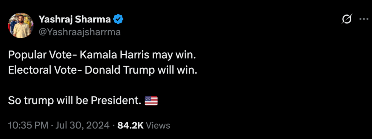Click the blue verified checkmark badge
The height and width of the screenshot is (139, 372).
click(x=118, y=19)
